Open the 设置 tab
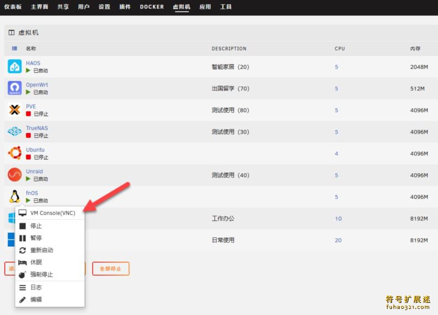 (104, 7)
